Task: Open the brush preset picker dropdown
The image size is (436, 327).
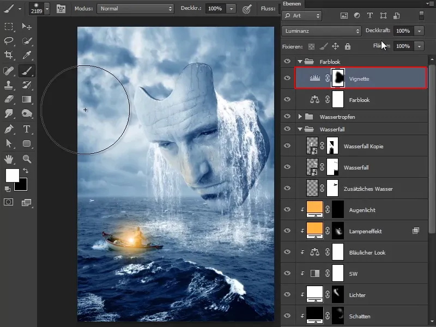Action: (47, 9)
